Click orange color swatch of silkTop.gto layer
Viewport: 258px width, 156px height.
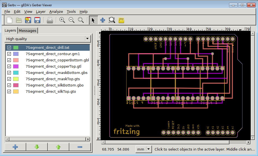(x=16, y=91)
